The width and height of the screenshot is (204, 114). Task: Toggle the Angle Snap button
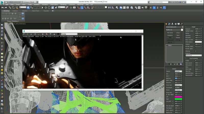click(82, 8)
